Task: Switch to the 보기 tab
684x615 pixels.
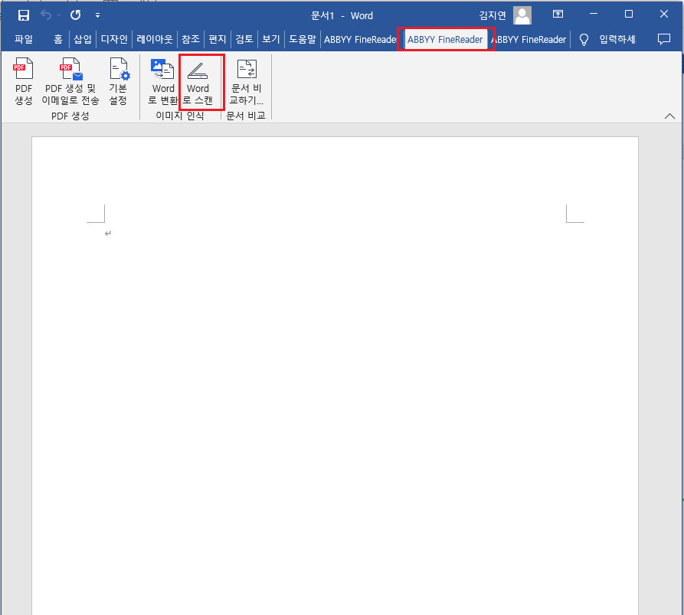Action: [x=271, y=39]
